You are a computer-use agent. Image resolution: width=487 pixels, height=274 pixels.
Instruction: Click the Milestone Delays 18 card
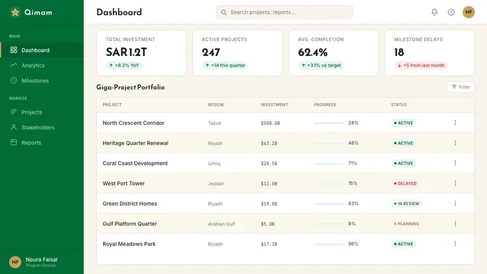pos(430,53)
